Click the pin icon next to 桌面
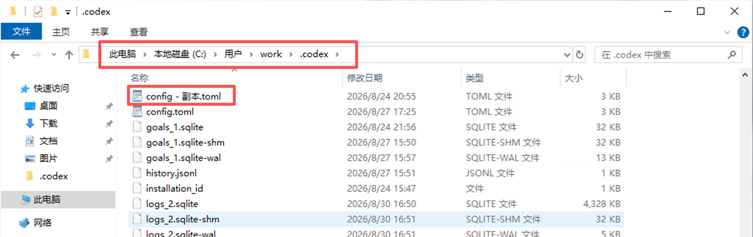Viewport: 753px width, 237px height. point(109,107)
